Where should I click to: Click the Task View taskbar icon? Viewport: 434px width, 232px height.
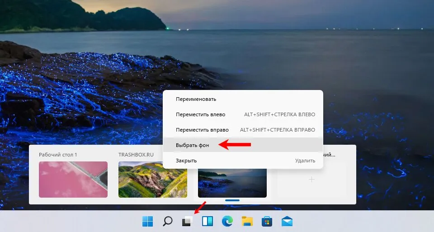point(187,222)
